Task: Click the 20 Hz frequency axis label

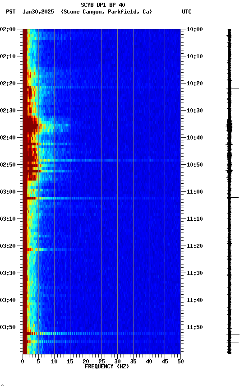Action: coord(86,362)
